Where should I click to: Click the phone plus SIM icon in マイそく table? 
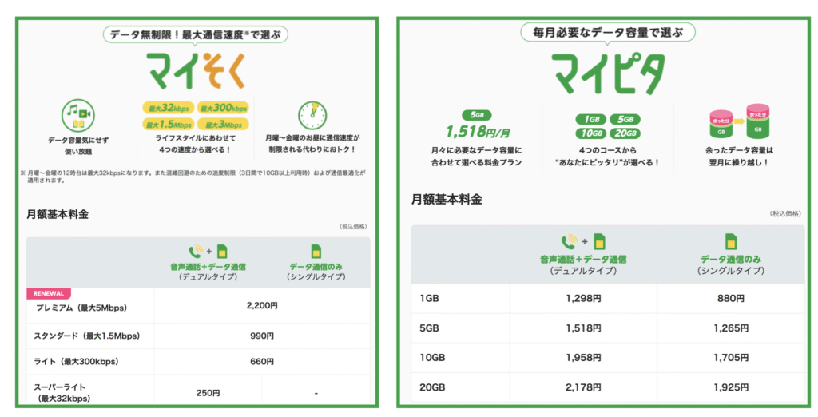[208, 252]
